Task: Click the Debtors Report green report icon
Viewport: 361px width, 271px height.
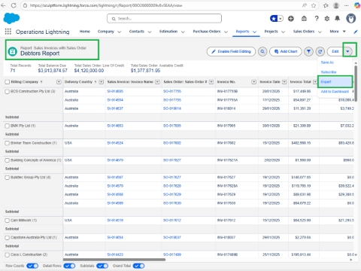Action: (13, 51)
